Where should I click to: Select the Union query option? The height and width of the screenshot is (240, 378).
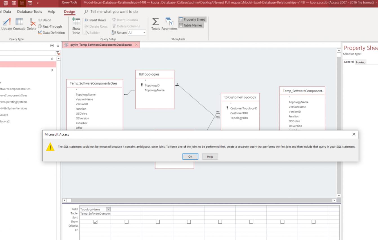pyautogui.click(x=45, y=20)
